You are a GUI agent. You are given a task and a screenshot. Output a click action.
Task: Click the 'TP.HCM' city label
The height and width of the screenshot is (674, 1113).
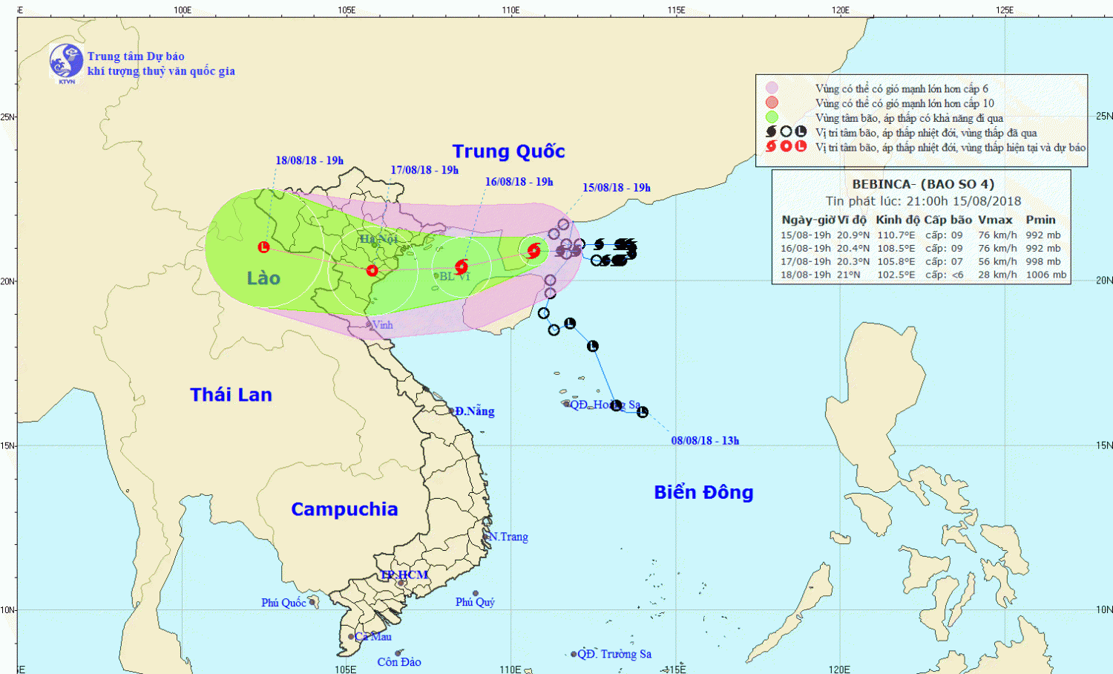tap(404, 575)
